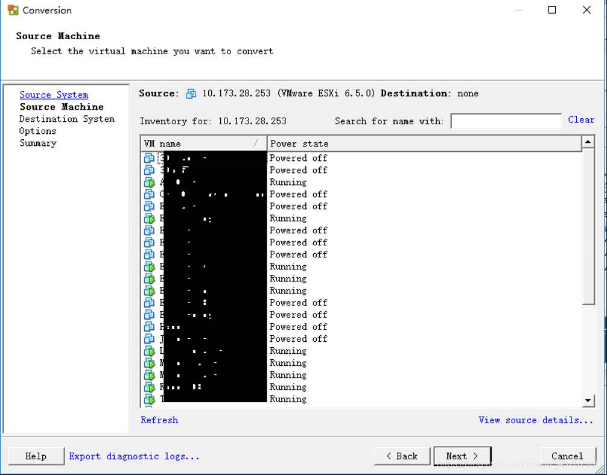607x475 pixels.
Task: Open View source details
Action: coord(536,420)
